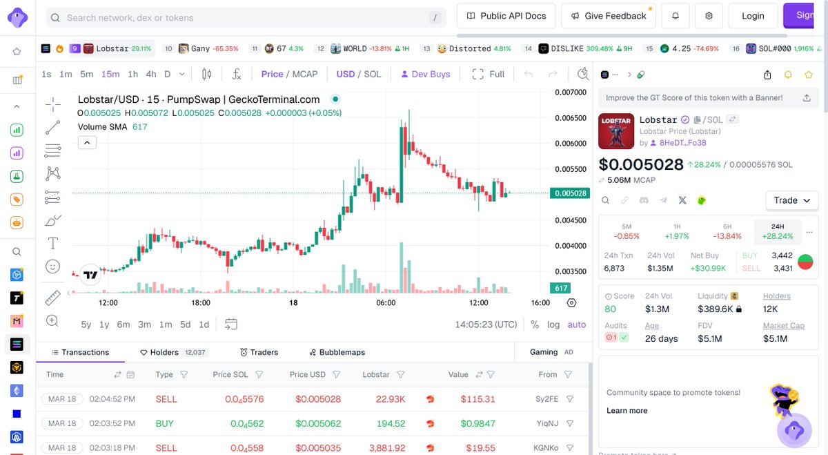Image resolution: width=828 pixels, height=455 pixels.
Task: Select the Transactions tab
Action: pyautogui.click(x=81, y=352)
